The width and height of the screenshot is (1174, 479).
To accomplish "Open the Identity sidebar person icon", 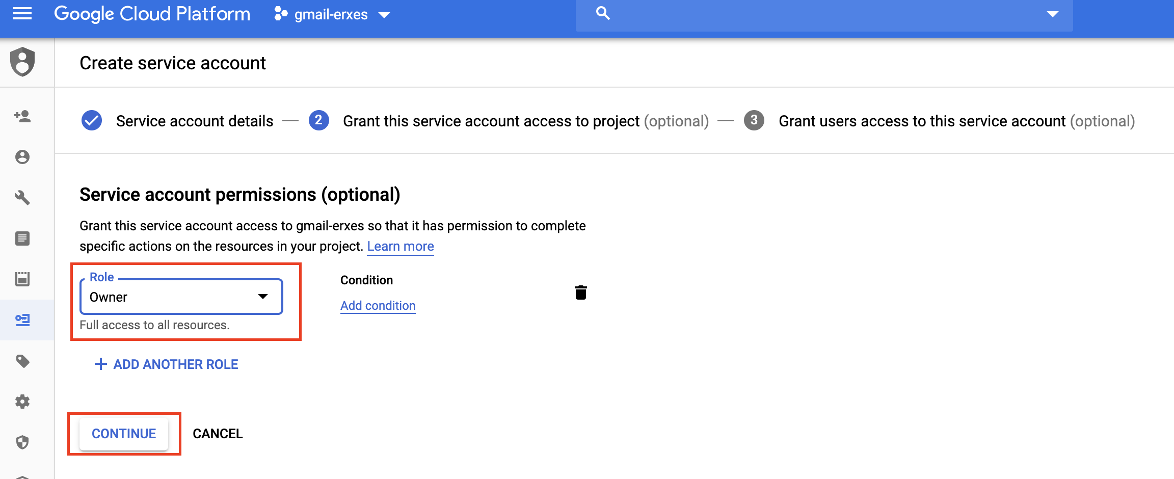I will coord(22,157).
